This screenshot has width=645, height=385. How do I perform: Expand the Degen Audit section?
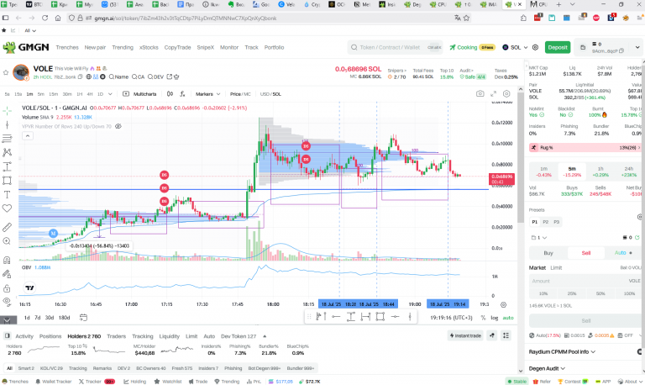(x=547, y=368)
